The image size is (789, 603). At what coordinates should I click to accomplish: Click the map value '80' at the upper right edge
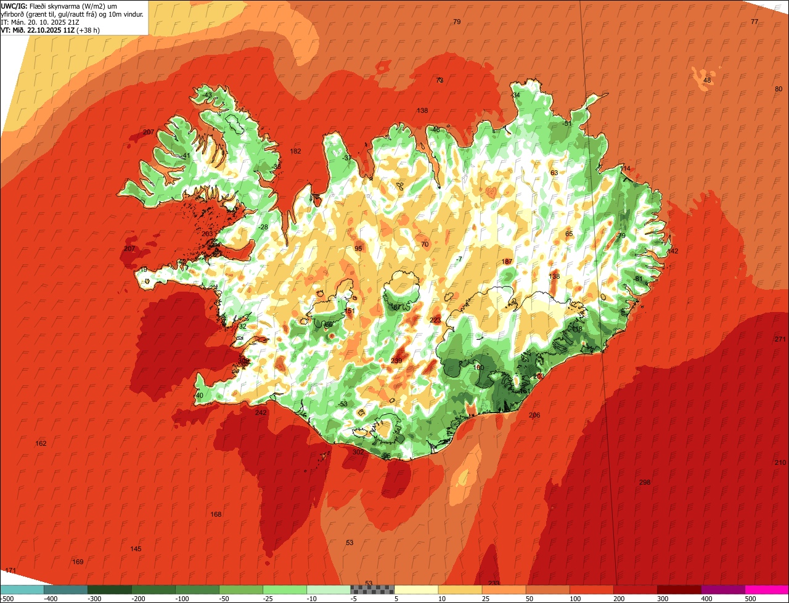click(x=779, y=89)
